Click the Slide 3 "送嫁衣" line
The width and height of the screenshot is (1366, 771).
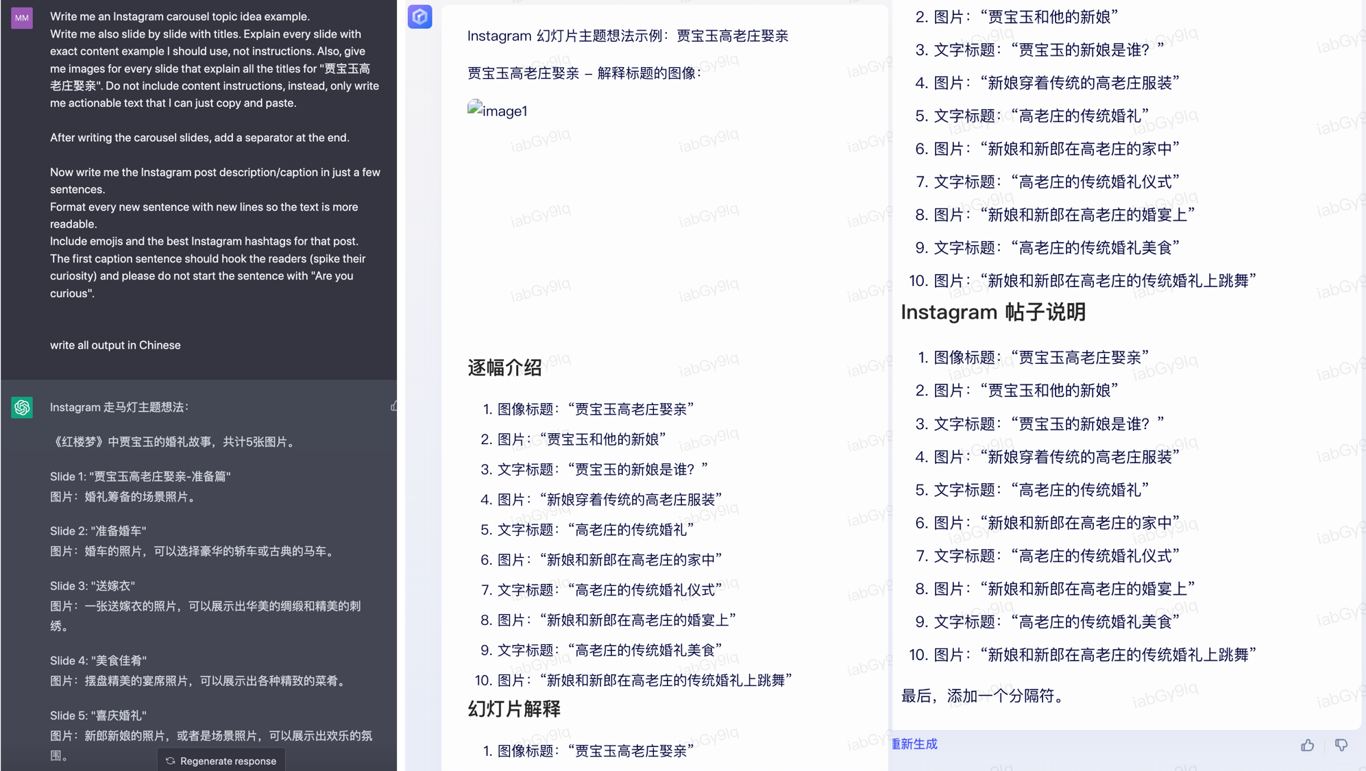point(93,586)
